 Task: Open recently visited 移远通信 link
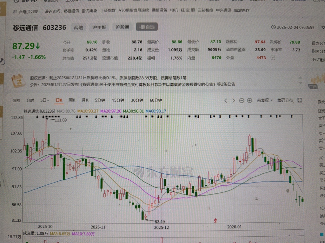coord(71,11)
